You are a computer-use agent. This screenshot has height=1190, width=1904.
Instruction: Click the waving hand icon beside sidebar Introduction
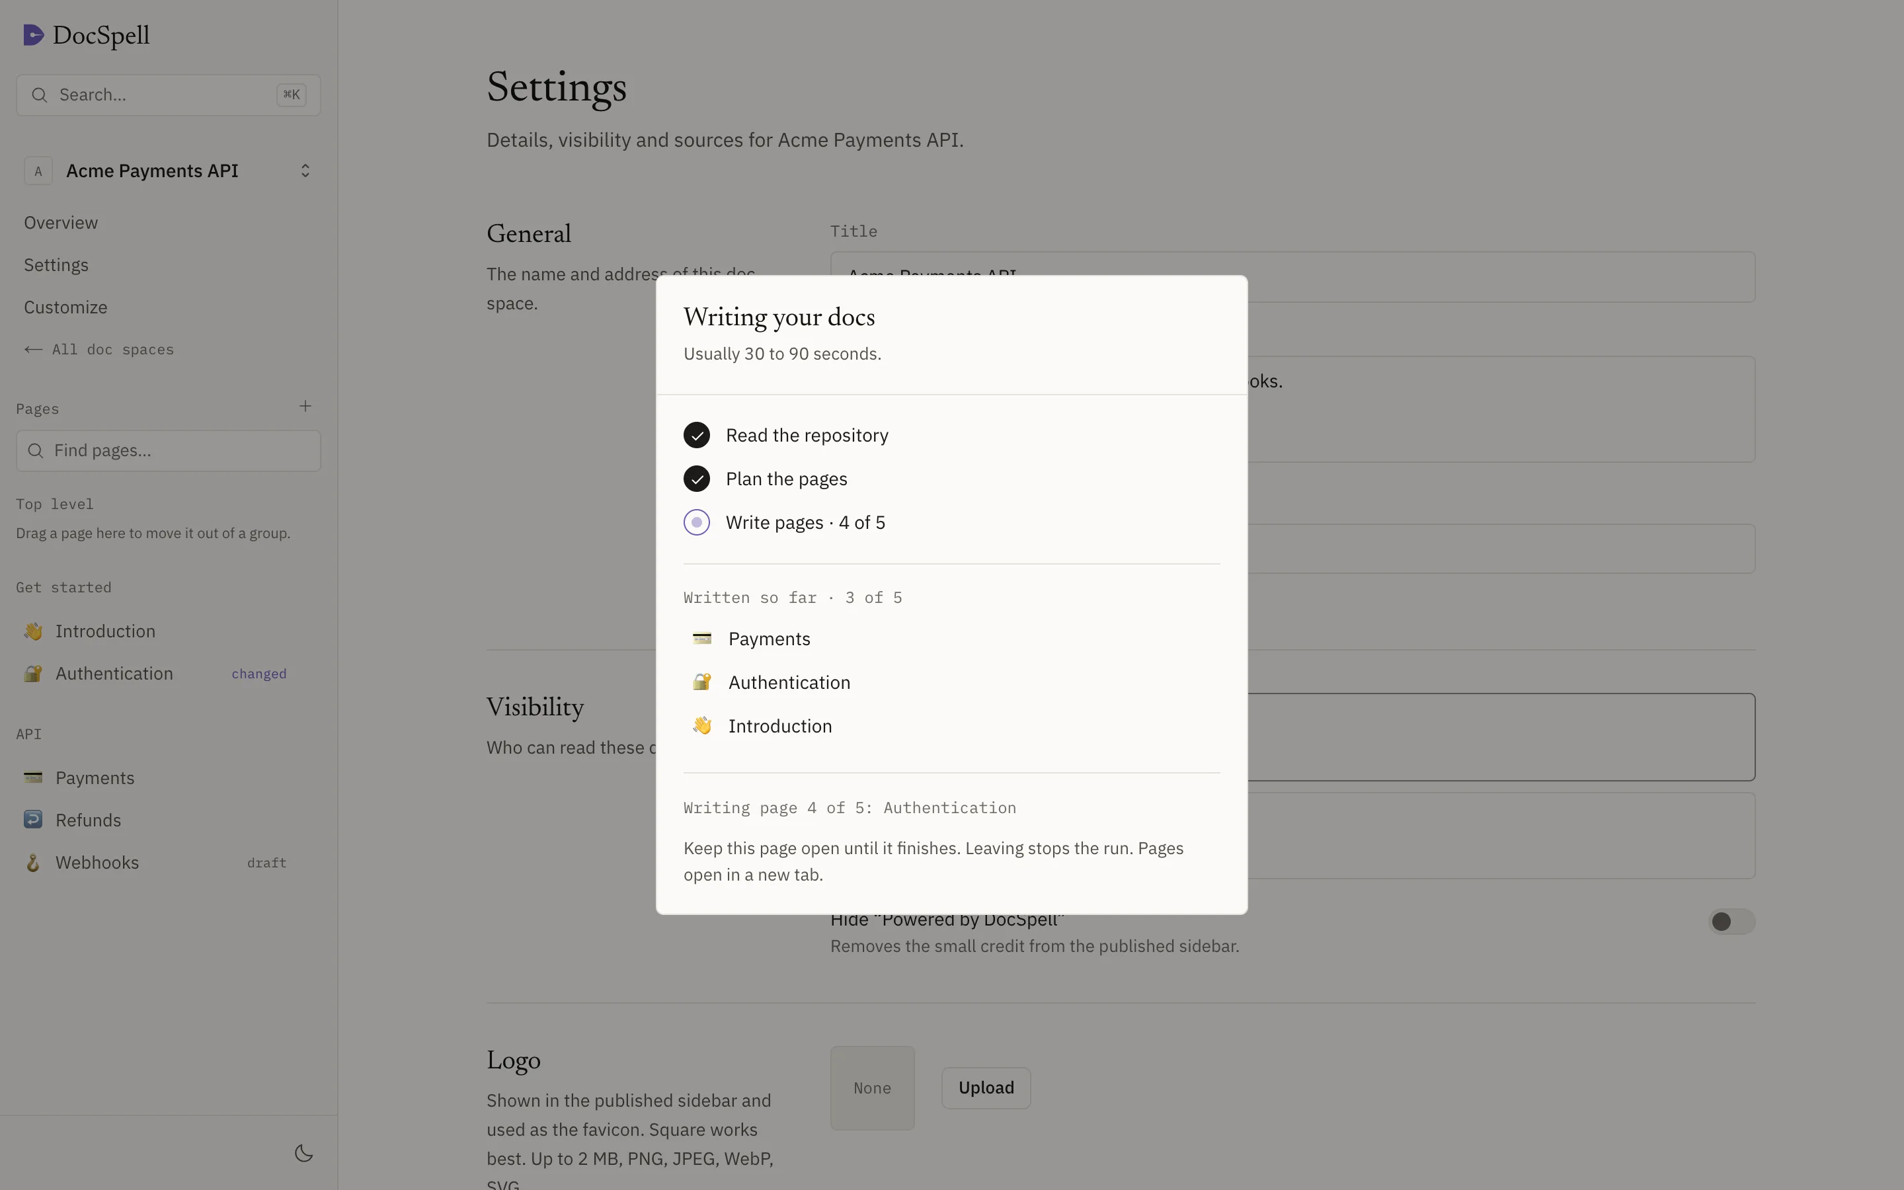(33, 631)
